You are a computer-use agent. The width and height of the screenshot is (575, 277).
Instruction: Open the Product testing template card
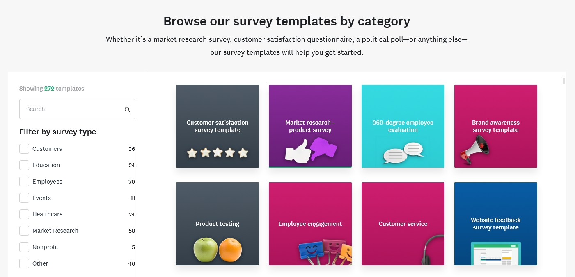217,224
